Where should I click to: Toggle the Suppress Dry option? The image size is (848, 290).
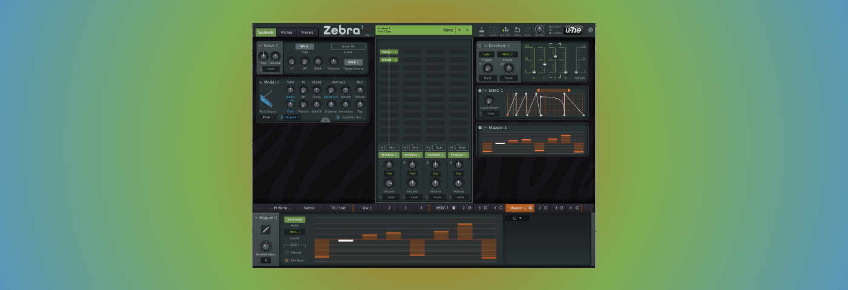338,117
